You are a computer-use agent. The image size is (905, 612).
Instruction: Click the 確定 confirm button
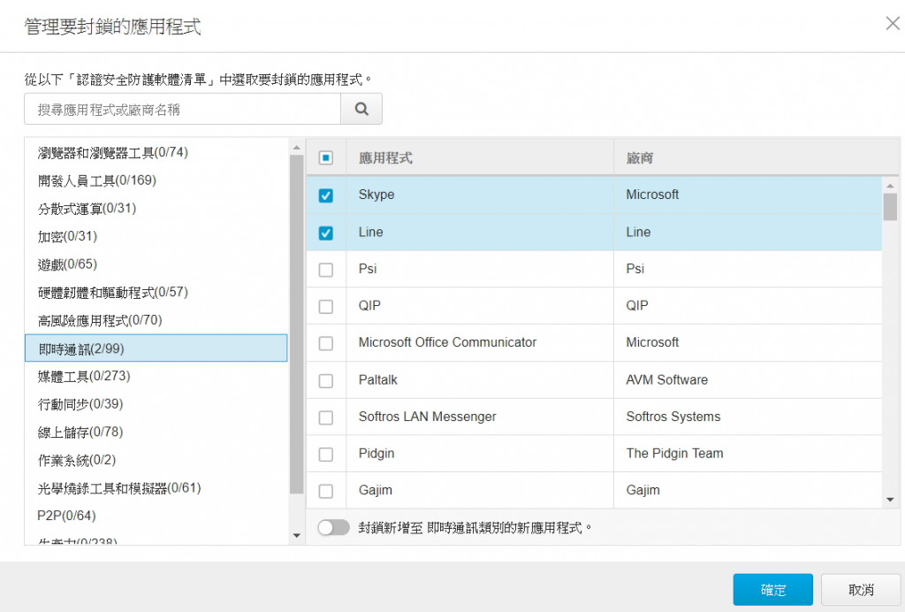click(772, 590)
